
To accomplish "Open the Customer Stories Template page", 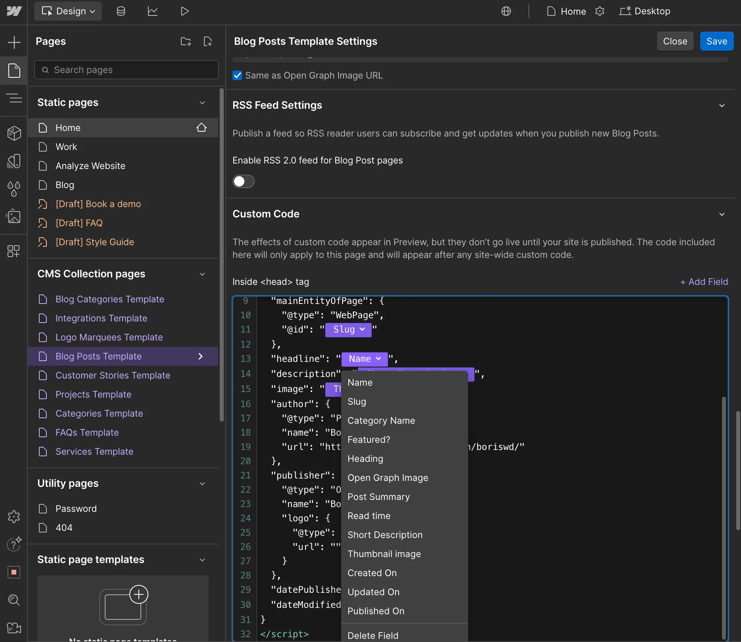I will coord(123,375).
